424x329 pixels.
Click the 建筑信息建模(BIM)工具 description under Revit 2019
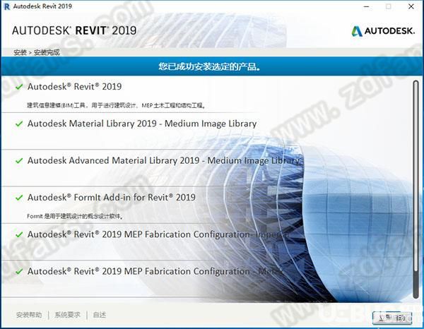click(116, 105)
